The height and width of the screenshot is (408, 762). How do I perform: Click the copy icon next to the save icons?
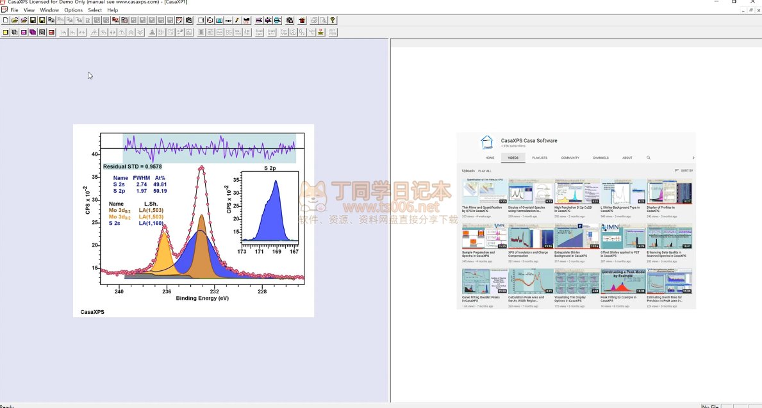[x=51, y=20]
